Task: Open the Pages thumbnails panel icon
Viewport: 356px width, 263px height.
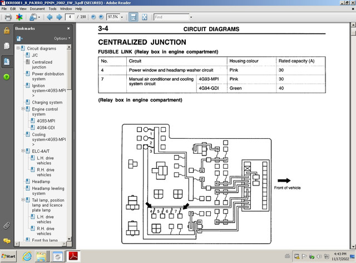Action: tap(7, 46)
